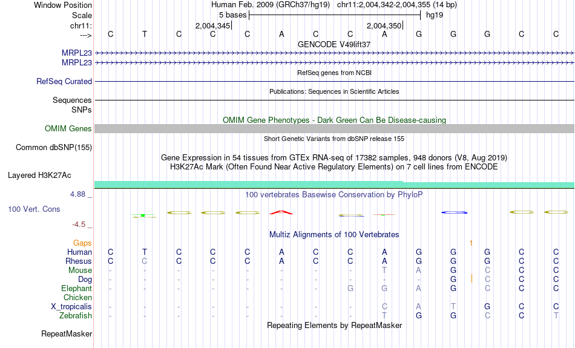This screenshot has width=575, height=348.
Task: Click 'RefSeq genes from NCBI' title
Action: click(334, 73)
